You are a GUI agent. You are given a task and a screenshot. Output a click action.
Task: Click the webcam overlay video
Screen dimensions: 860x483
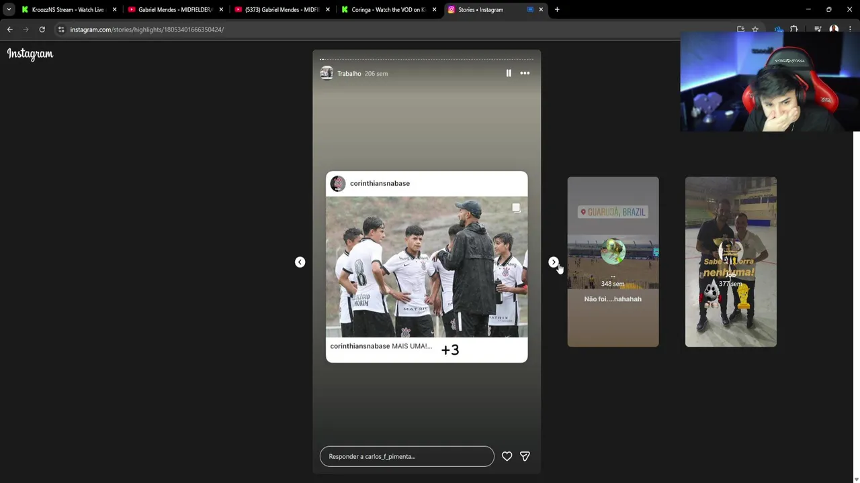770,81
